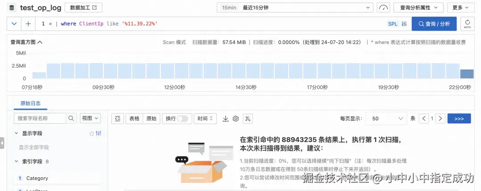Image resolution: width=481 pixels, height=191 pixels.
Task: Expand the query history chevron left of query box
Action: 14,24
